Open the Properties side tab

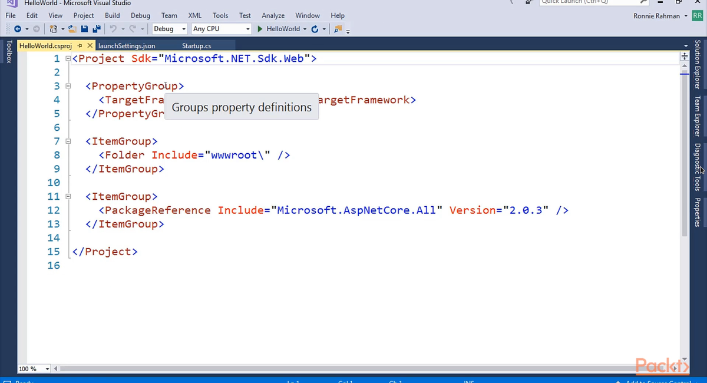(x=698, y=212)
